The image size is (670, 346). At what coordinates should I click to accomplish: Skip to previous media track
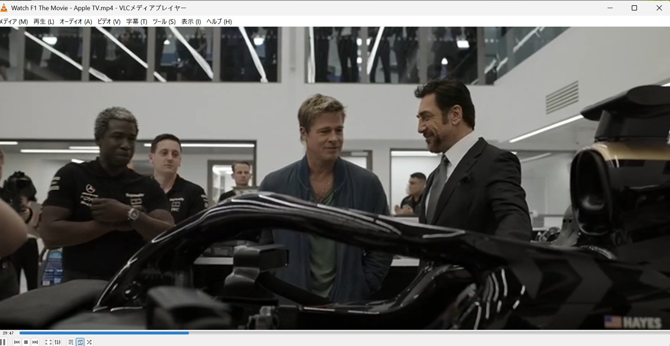tap(17, 342)
